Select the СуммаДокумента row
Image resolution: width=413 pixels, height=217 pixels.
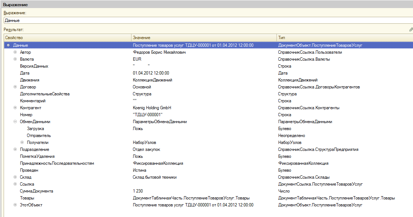[x=37, y=191]
